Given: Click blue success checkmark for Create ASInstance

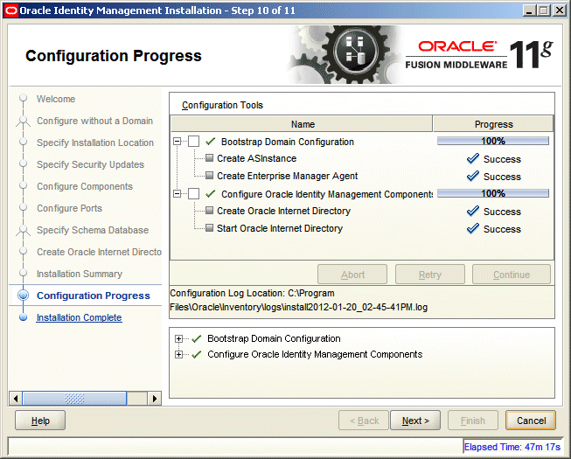Looking at the screenshot, I should click(473, 159).
